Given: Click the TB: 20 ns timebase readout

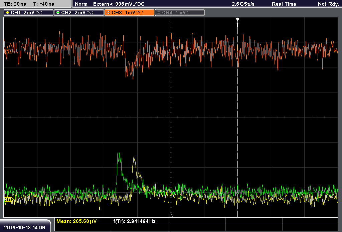Looking at the screenshot, I should point(15,4).
